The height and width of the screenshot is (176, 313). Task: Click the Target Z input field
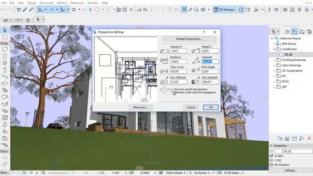pos(210,51)
